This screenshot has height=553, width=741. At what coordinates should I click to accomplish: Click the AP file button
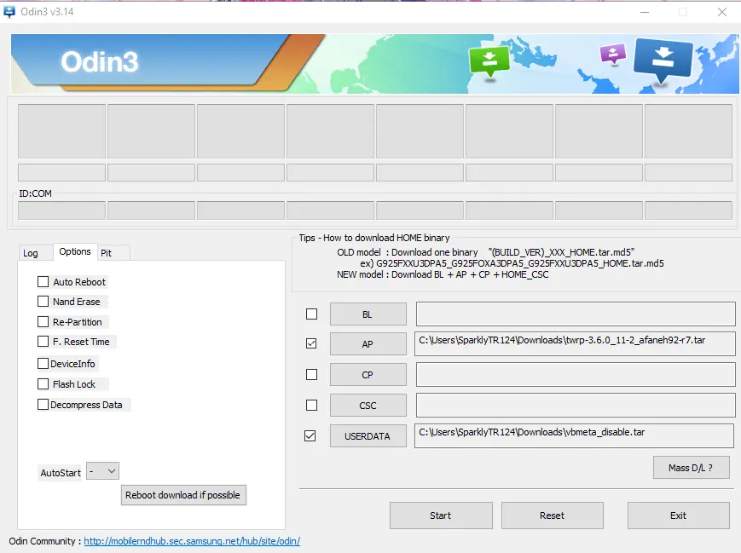[x=368, y=344]
